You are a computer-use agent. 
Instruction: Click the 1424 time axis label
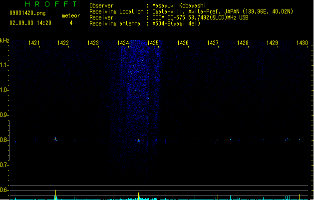tap(123, 43)
